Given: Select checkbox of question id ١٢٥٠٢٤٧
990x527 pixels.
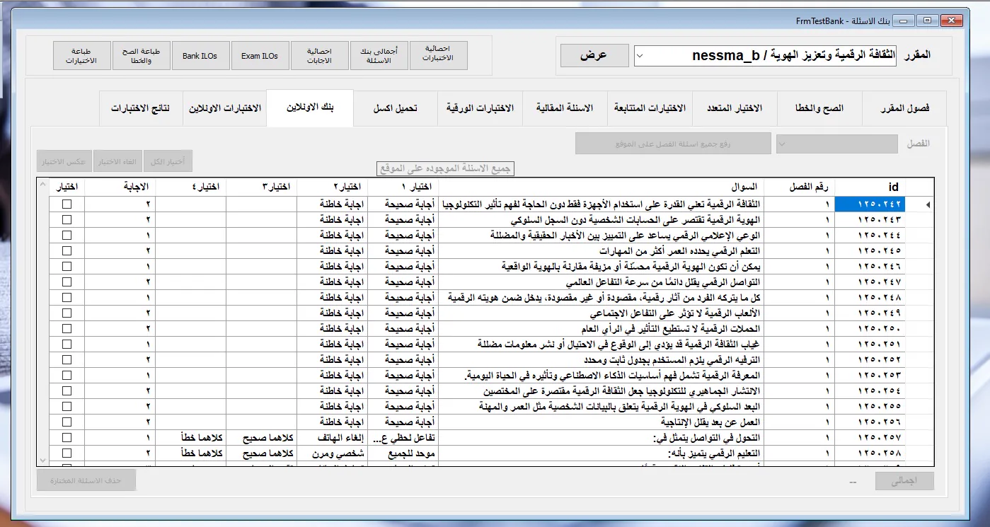Looking at the screenshot, I should [67, 282].
